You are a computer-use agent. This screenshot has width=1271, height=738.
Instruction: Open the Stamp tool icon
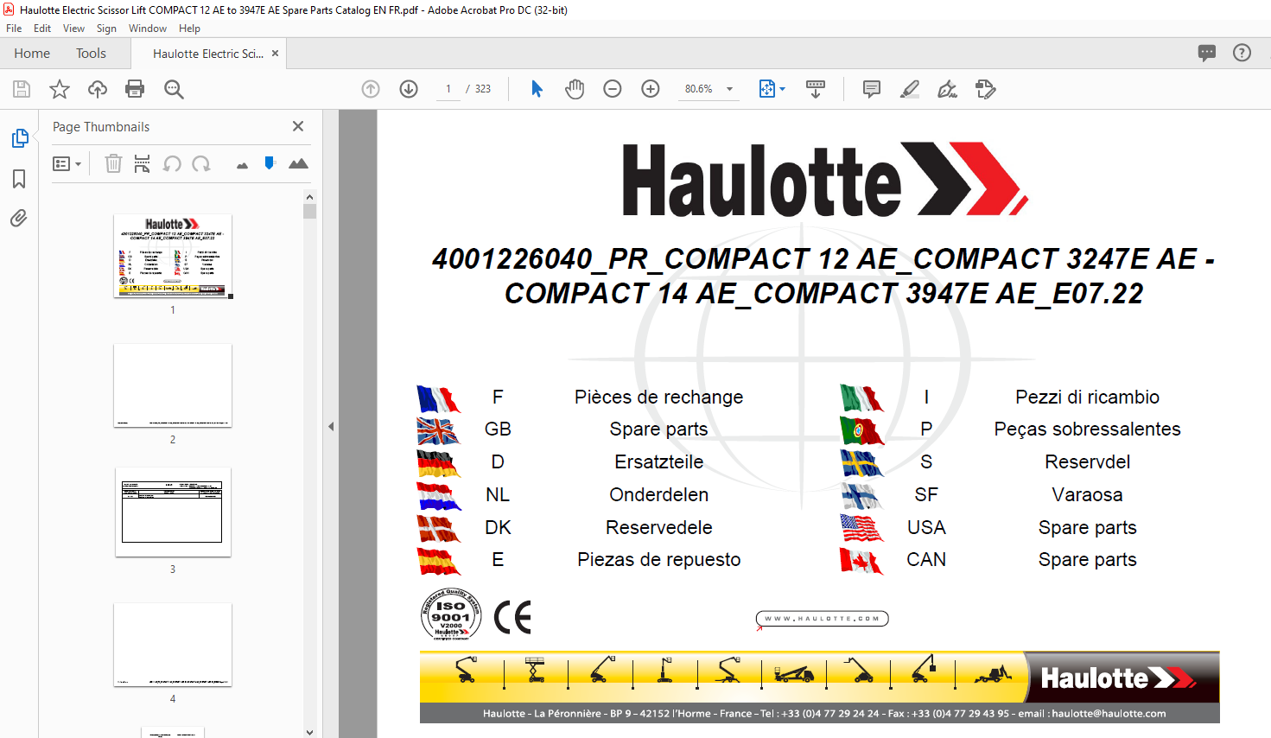[x=986, y=89]
